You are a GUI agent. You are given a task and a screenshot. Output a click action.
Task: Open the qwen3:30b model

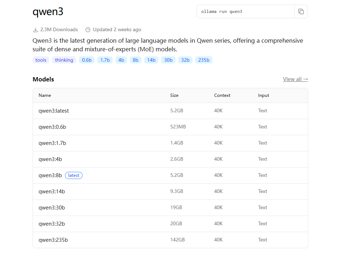[x=52, y=208]
